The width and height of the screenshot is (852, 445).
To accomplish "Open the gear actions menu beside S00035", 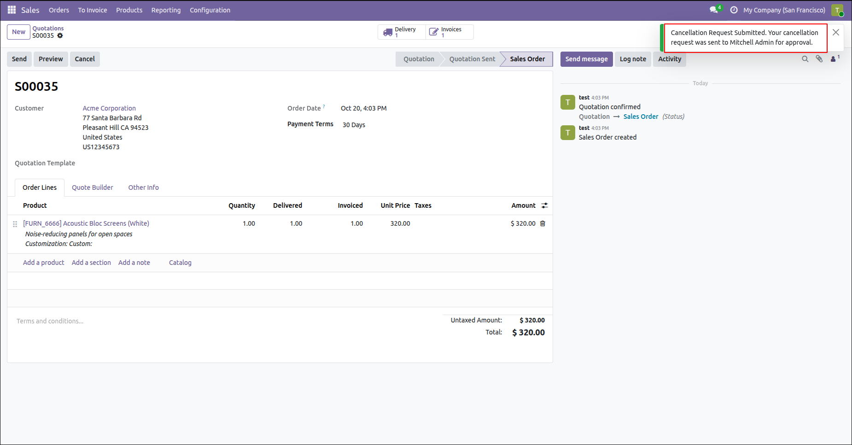I will click(60, 35).
